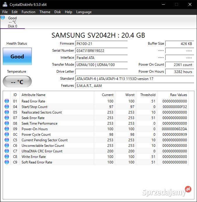Click the Power On Hours value 3282 hours
The width and height of the screenshot is (197, 202).
179,72
